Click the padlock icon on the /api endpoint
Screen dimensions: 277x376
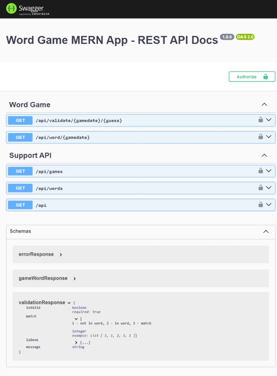click(x=260, y=205)
